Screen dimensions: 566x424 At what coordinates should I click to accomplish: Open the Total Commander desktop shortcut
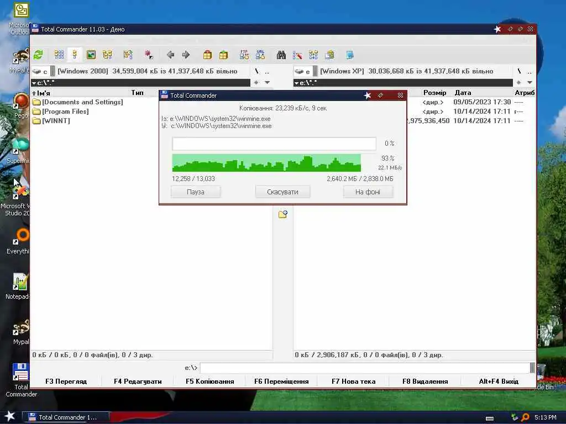pyautogui.click(x=20, y=380)
